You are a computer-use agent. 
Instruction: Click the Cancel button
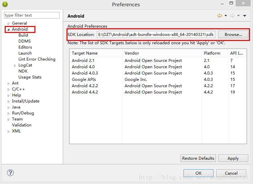coord(231,173)
